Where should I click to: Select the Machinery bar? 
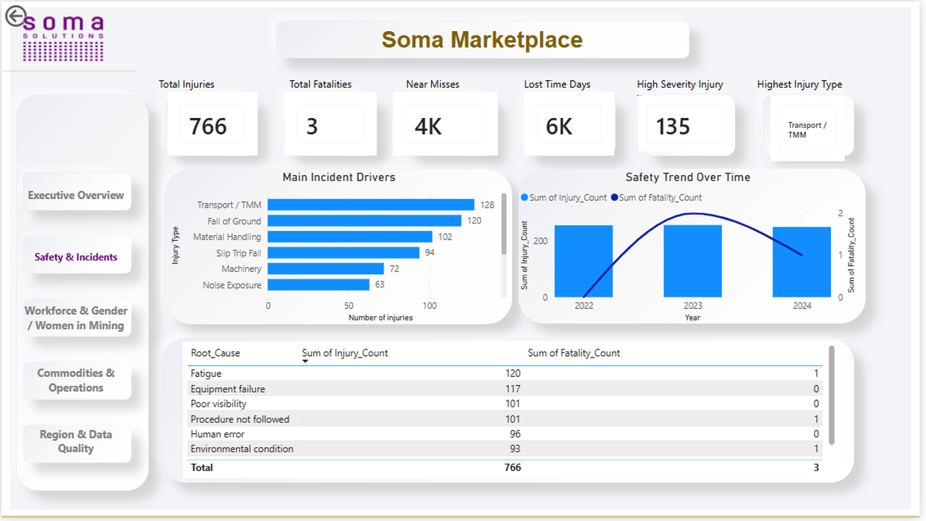(326, 268)
